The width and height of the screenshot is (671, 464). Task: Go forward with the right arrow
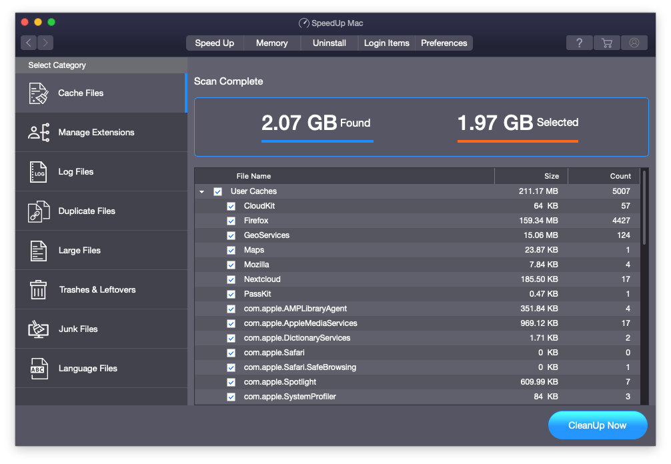45,43
